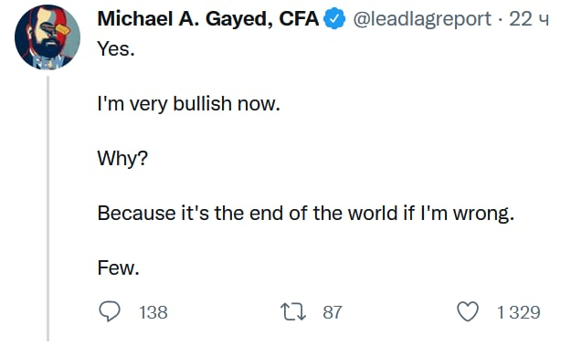Screen dimensions: 571x346
Task: Click the display name Michael A. Gayed, CFA
Action: tap(208, 18)
